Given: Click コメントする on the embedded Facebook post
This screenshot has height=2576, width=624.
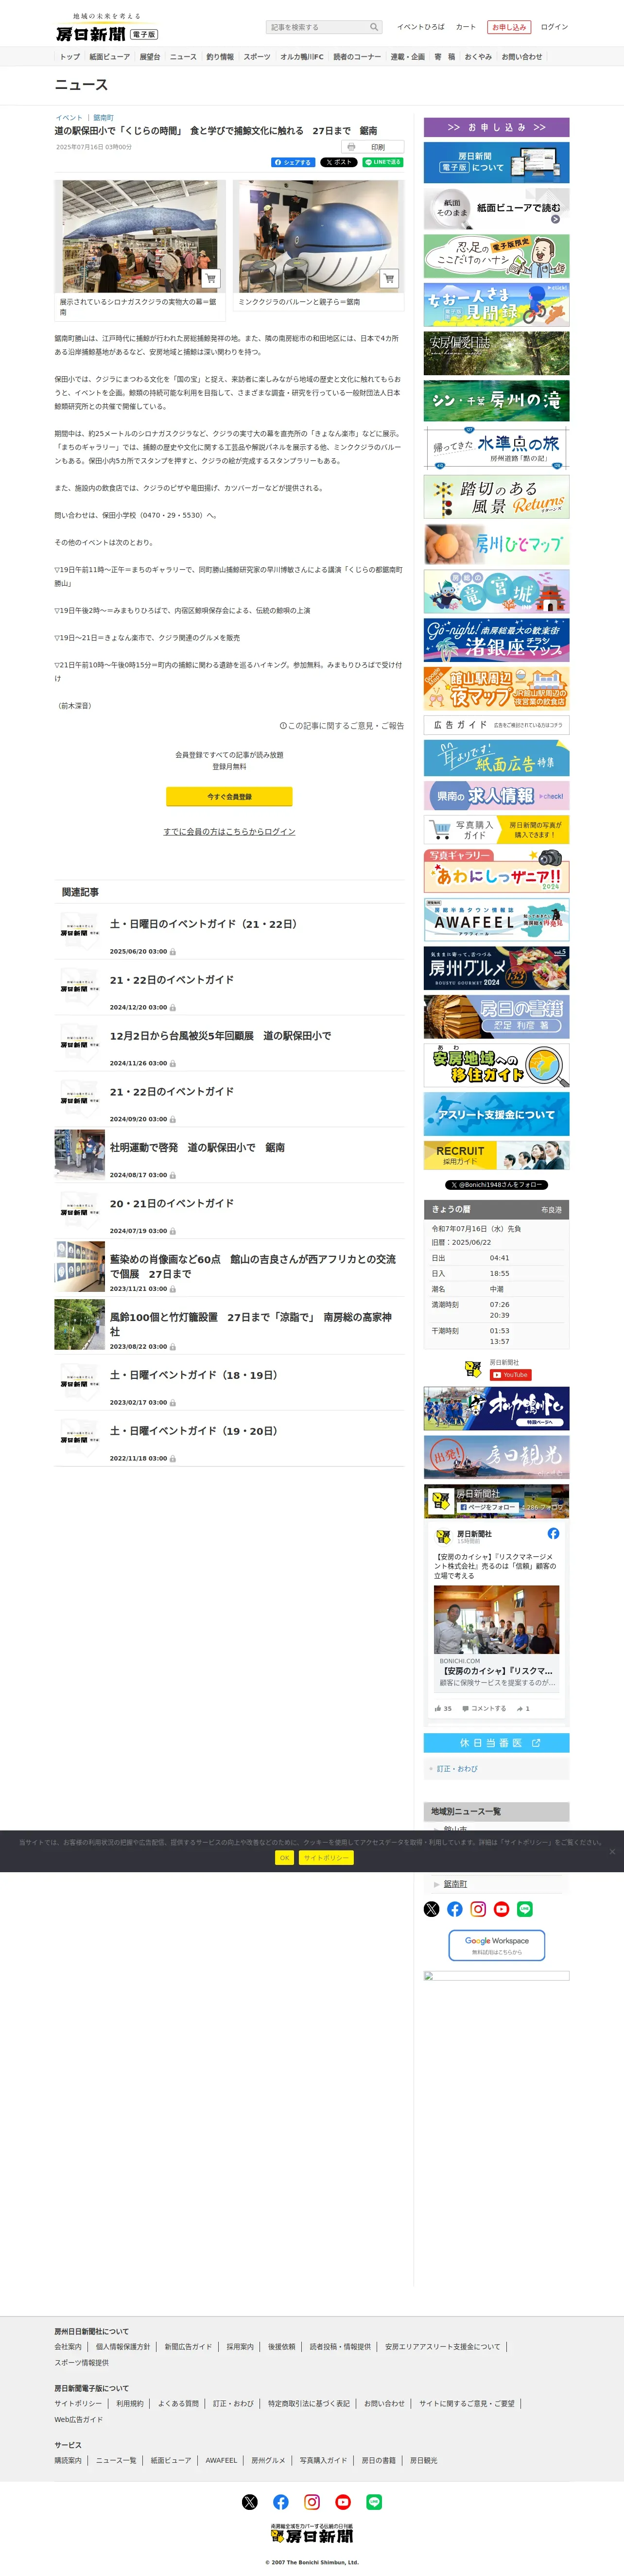Looking at the screenshot, I should (x=484, y=1708).
